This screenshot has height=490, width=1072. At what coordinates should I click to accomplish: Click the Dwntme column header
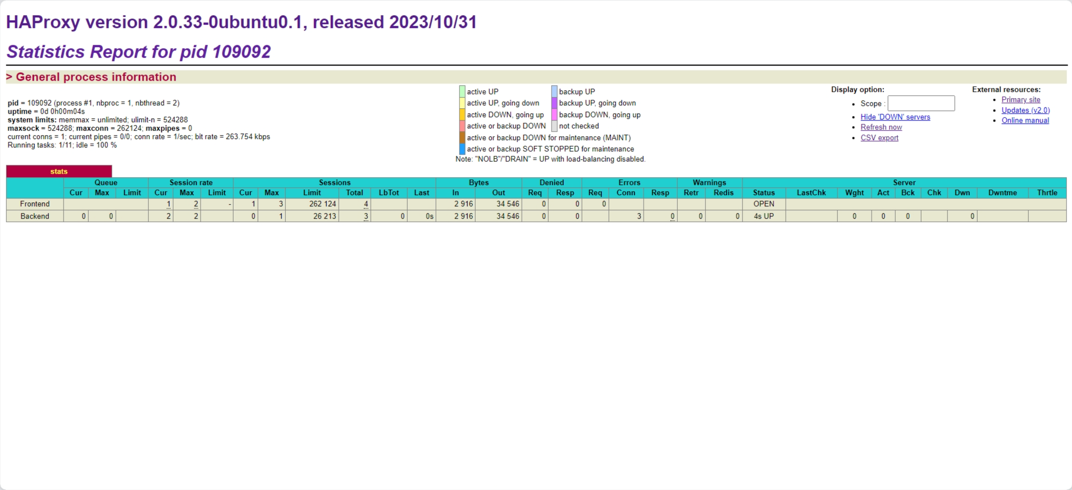pyautogui.click(x=1002, y=193)
